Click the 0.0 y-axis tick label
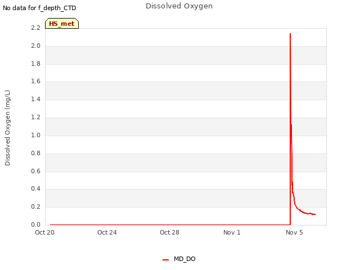 [35, 224]
